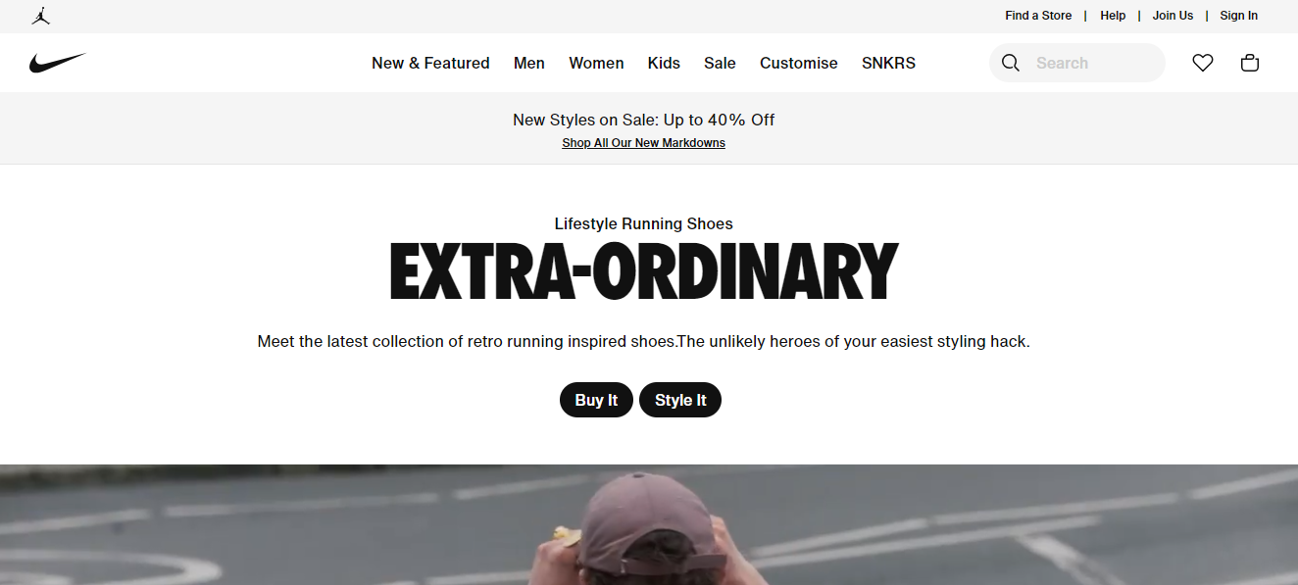Image resolution: width=1298 pixels, height=585 pixels.
Task: Open the shopping bag icon
Action: click(1250, 63)
